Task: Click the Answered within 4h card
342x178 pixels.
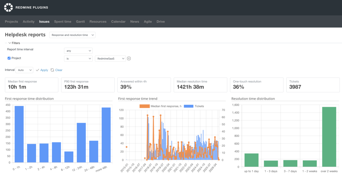Action: click(x=144, y=85)
